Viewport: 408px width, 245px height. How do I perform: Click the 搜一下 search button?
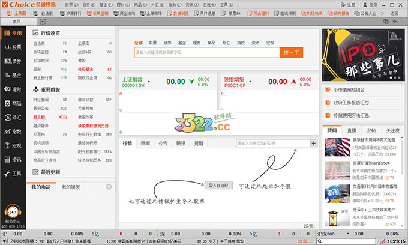[x=290, y=53]
